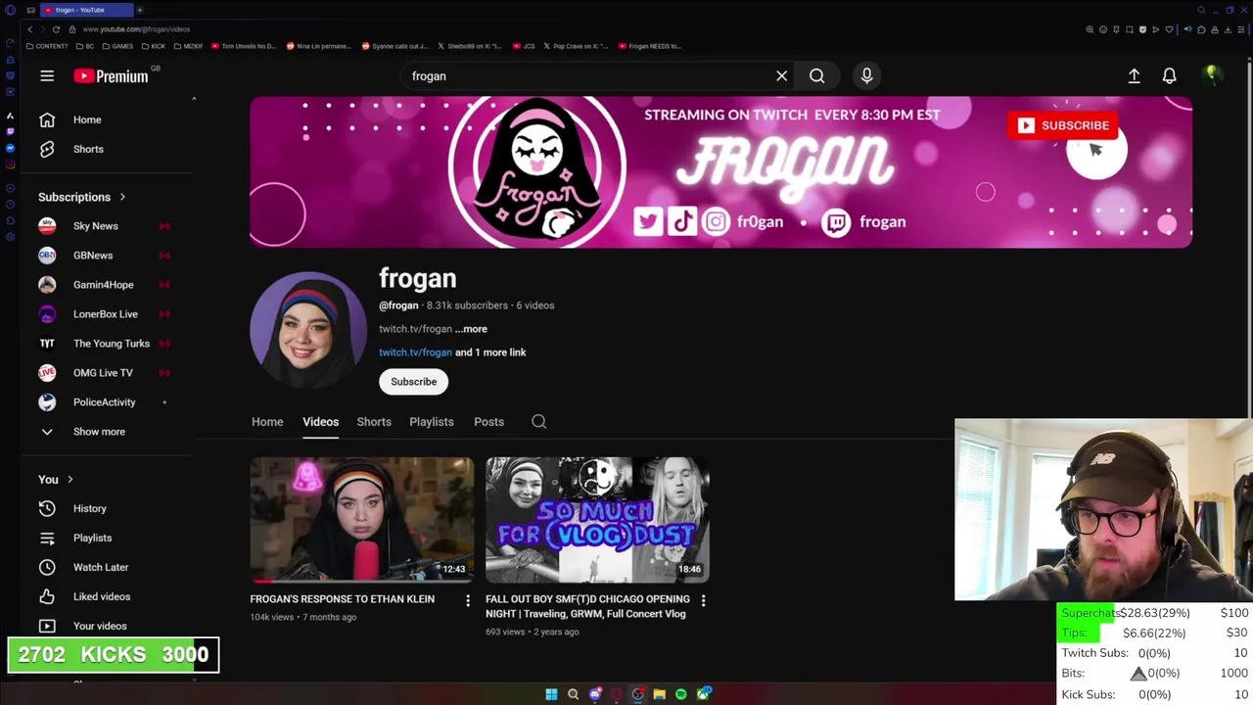1253x705 pixels.
Task: Open the YouTube hamburger guide menu
Action: coord(47,75)
